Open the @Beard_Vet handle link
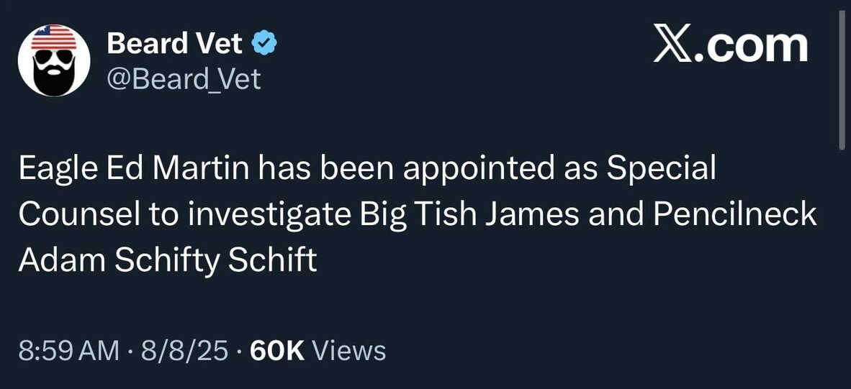 coord(183,79)
